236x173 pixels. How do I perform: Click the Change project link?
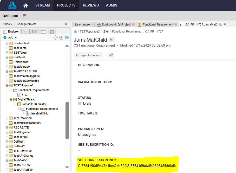pyautogui.click(x=27, y=24)
